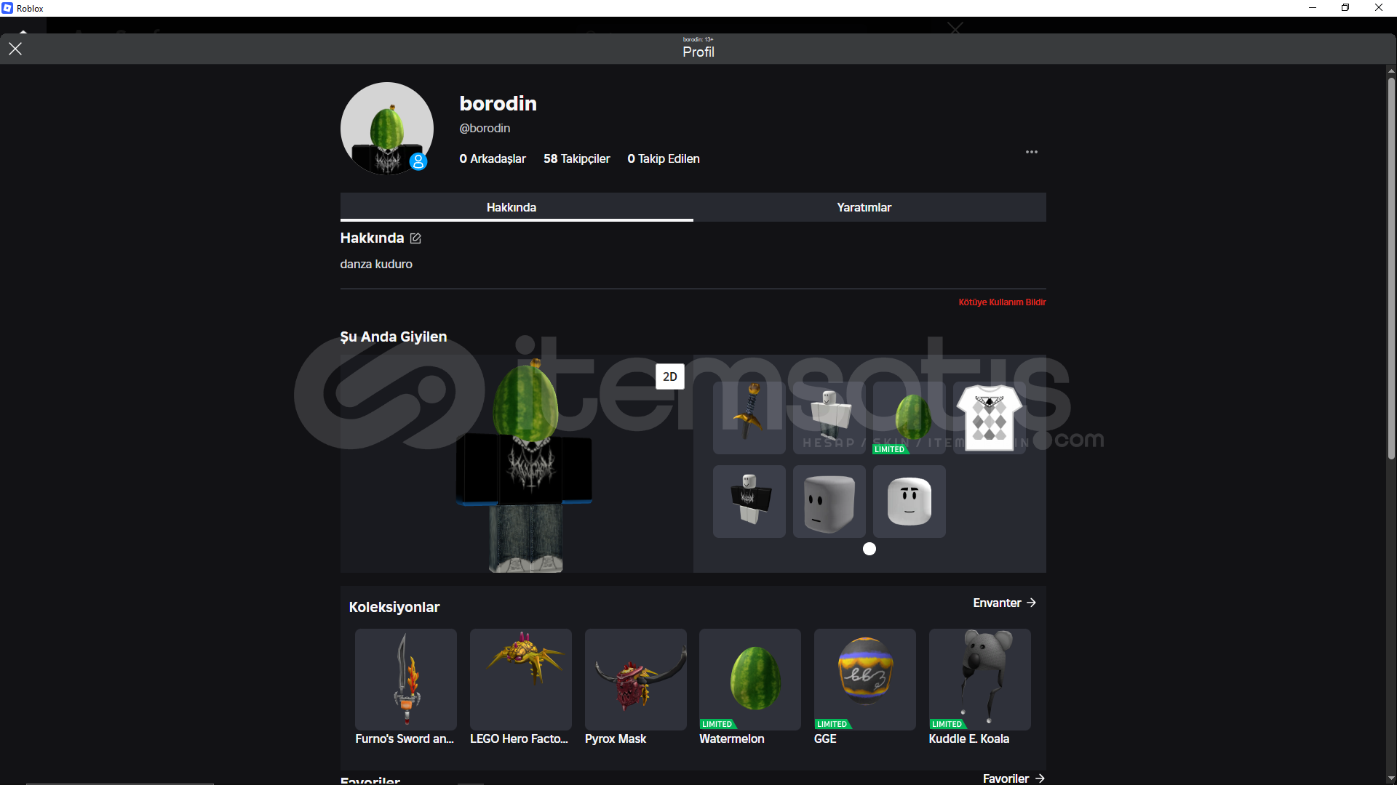This screenshot has height=785, width=1397.
Task: Click the white pagination dot under worn items
Action: click(869, 549)
